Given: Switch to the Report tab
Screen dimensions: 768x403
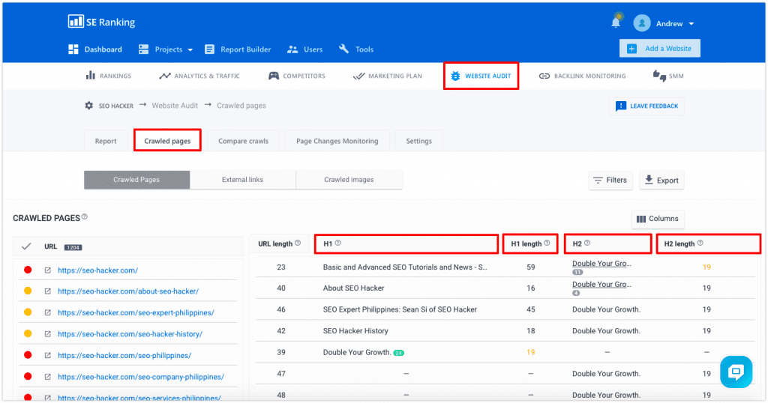Looking at the screenshot, I should point(106,141).
